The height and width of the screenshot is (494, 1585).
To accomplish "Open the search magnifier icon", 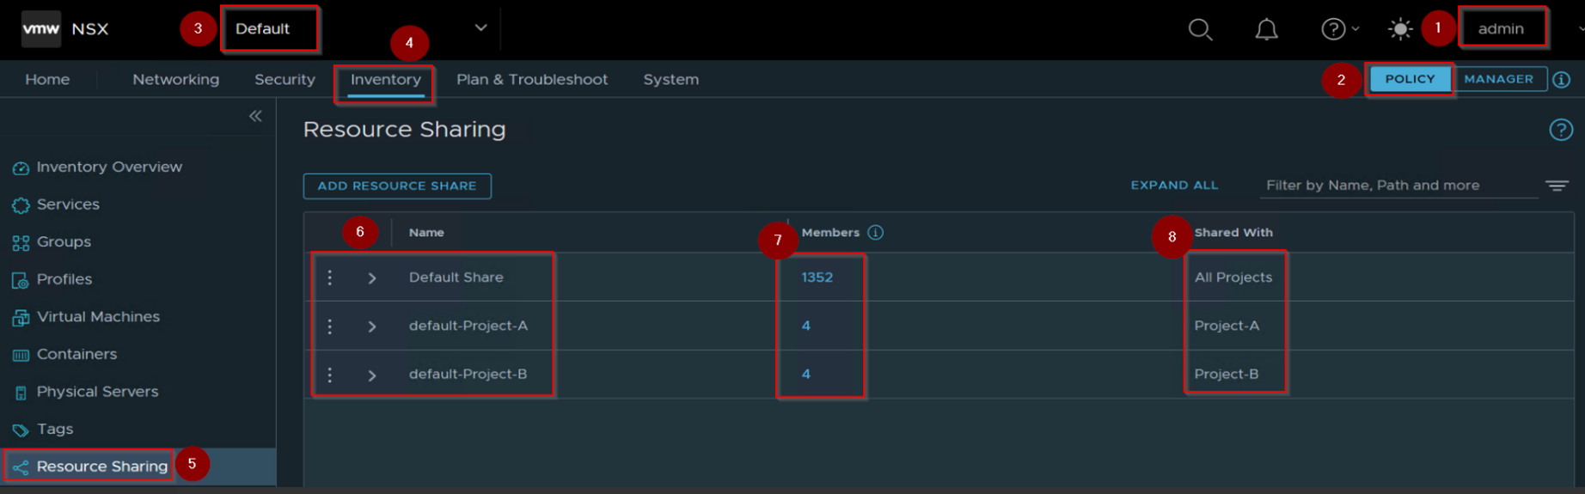I will click(1200, 29).
